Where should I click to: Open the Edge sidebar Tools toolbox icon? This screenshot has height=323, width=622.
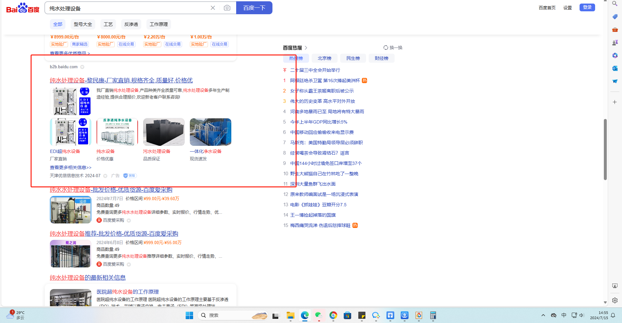tap(615, 29)
